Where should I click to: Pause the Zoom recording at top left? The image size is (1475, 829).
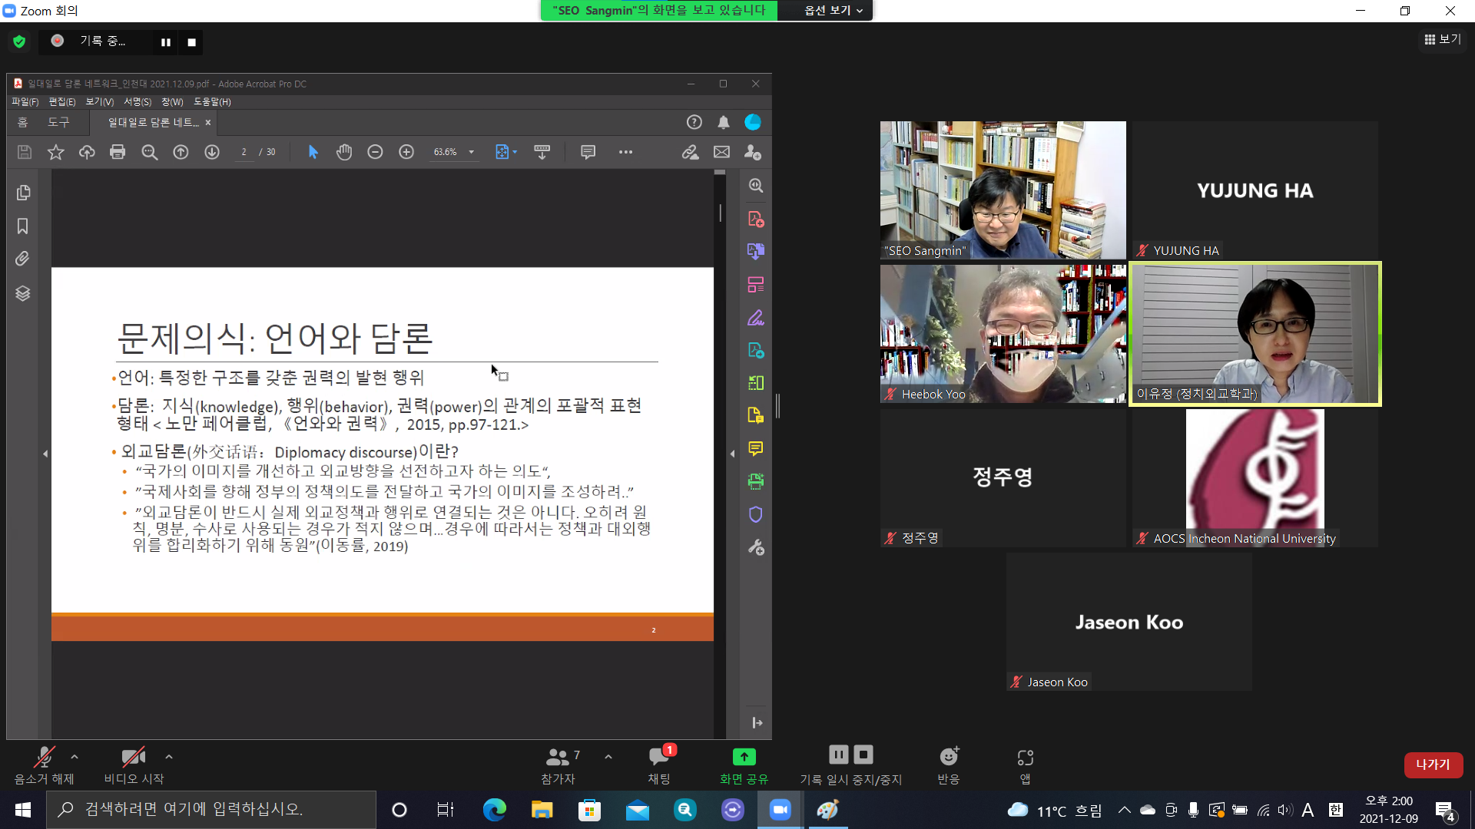tap(165, 42)
